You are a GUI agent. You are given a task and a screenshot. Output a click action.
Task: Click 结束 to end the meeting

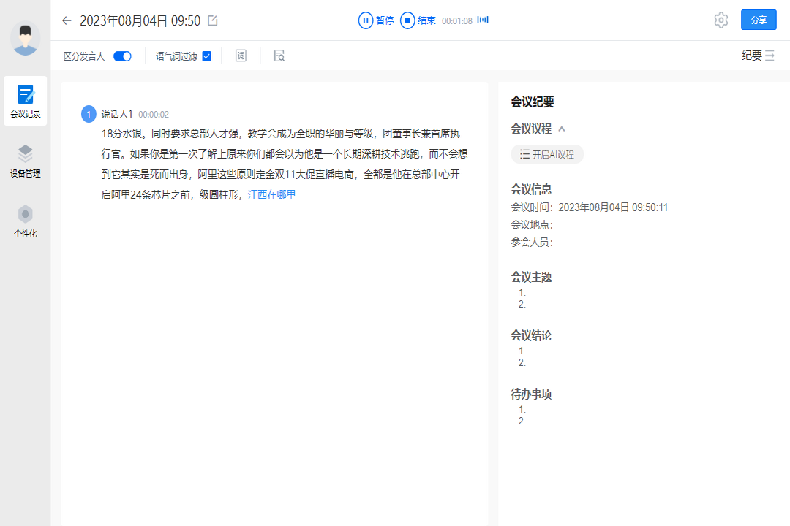click(419, 20)
